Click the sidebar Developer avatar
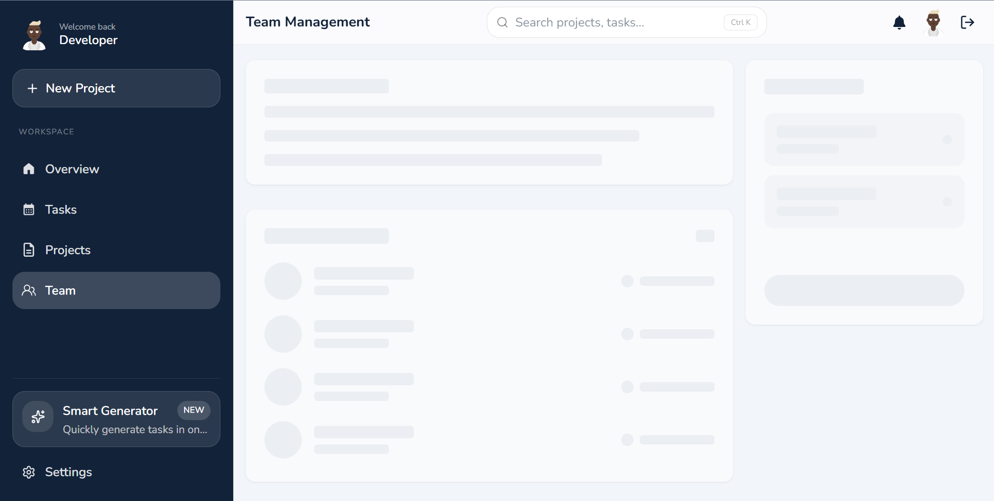 click(x=34, y=35)
